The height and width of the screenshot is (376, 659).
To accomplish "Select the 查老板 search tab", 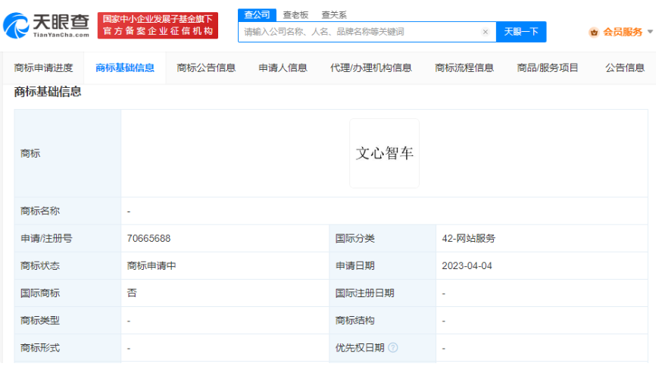I will 295,15.
